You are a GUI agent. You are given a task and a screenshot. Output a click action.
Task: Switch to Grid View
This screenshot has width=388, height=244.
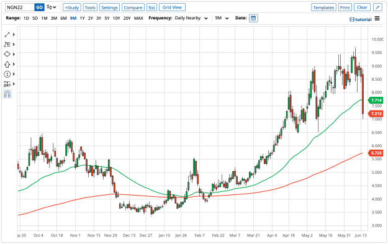172,7
